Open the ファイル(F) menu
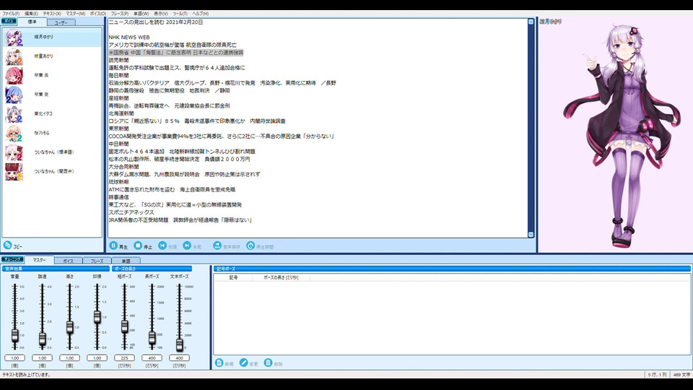 (11, 14)
